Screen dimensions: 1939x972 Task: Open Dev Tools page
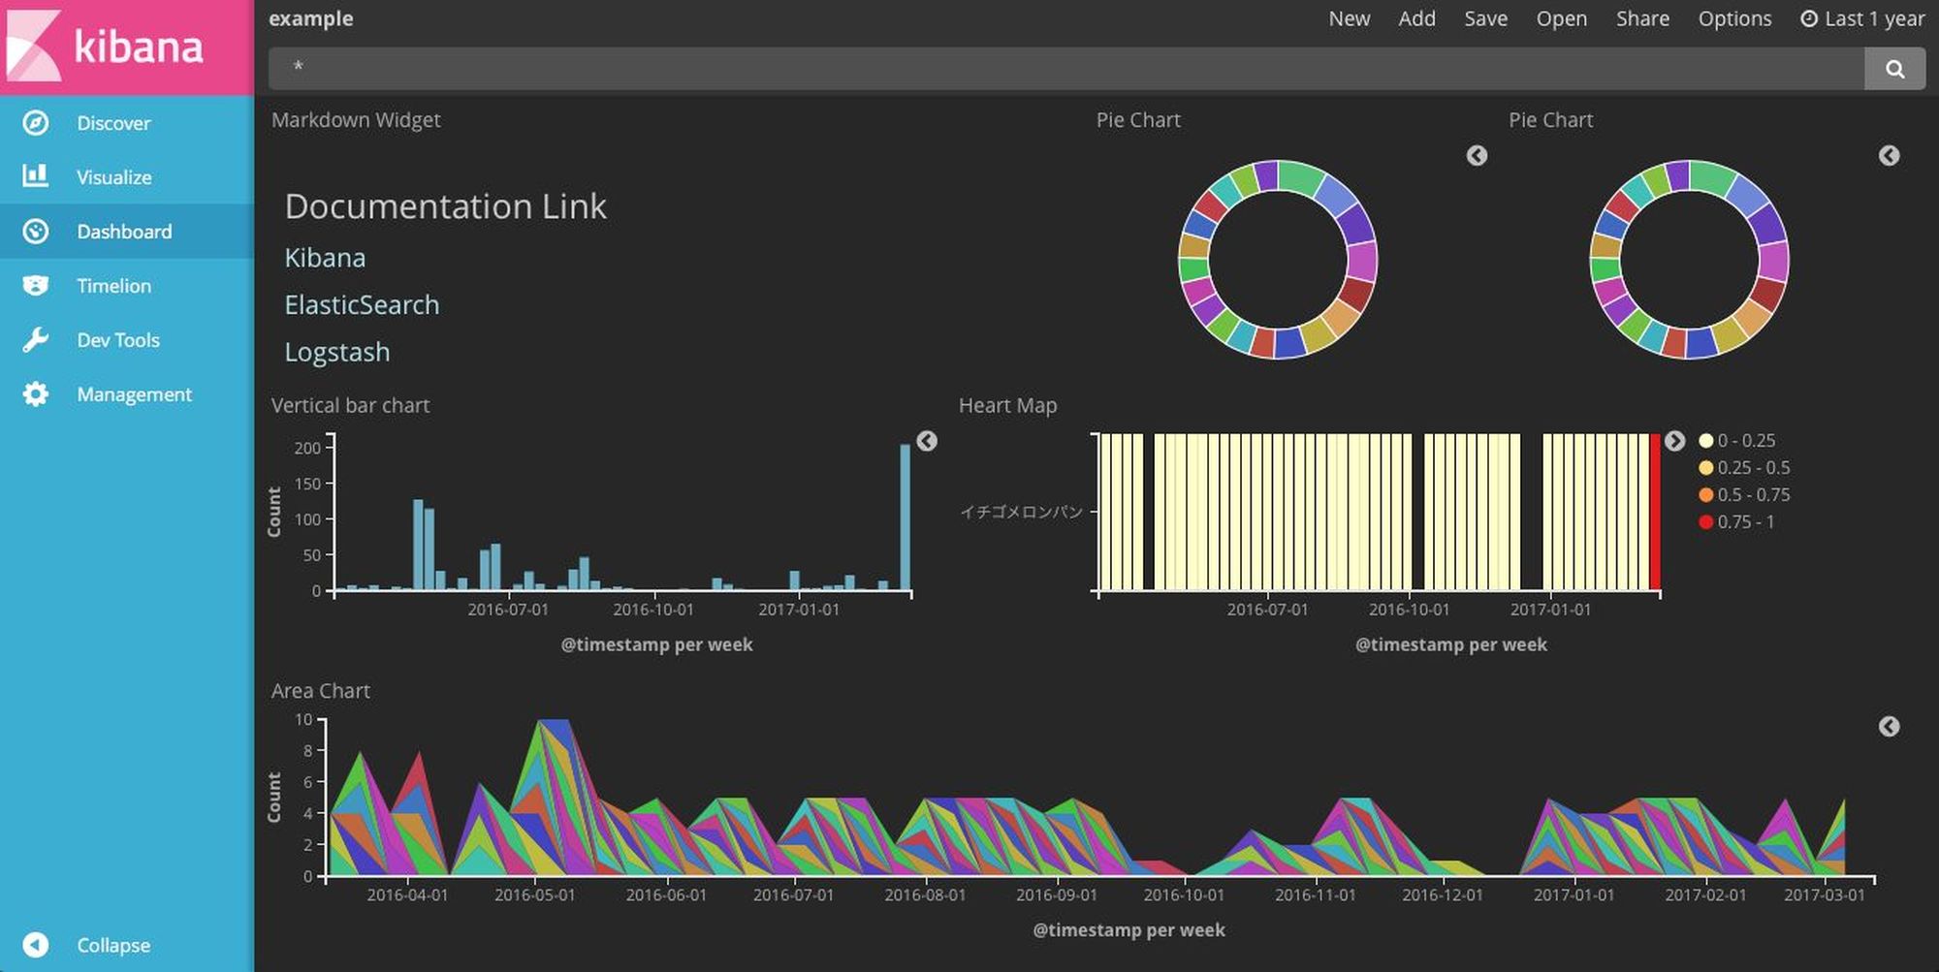coord(127,340)
